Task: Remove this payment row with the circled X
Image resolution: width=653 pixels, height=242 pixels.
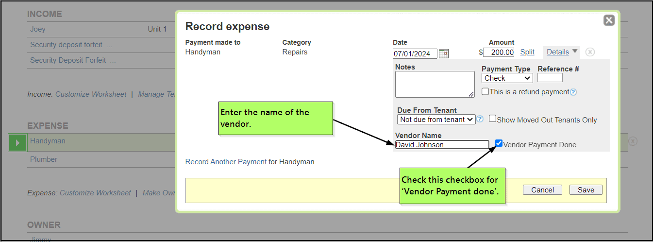Action: pos(589,52)
